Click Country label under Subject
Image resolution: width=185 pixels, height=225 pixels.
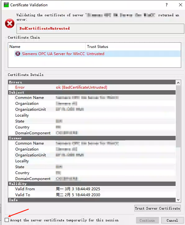pyautogui.click(x=22, y=127)
